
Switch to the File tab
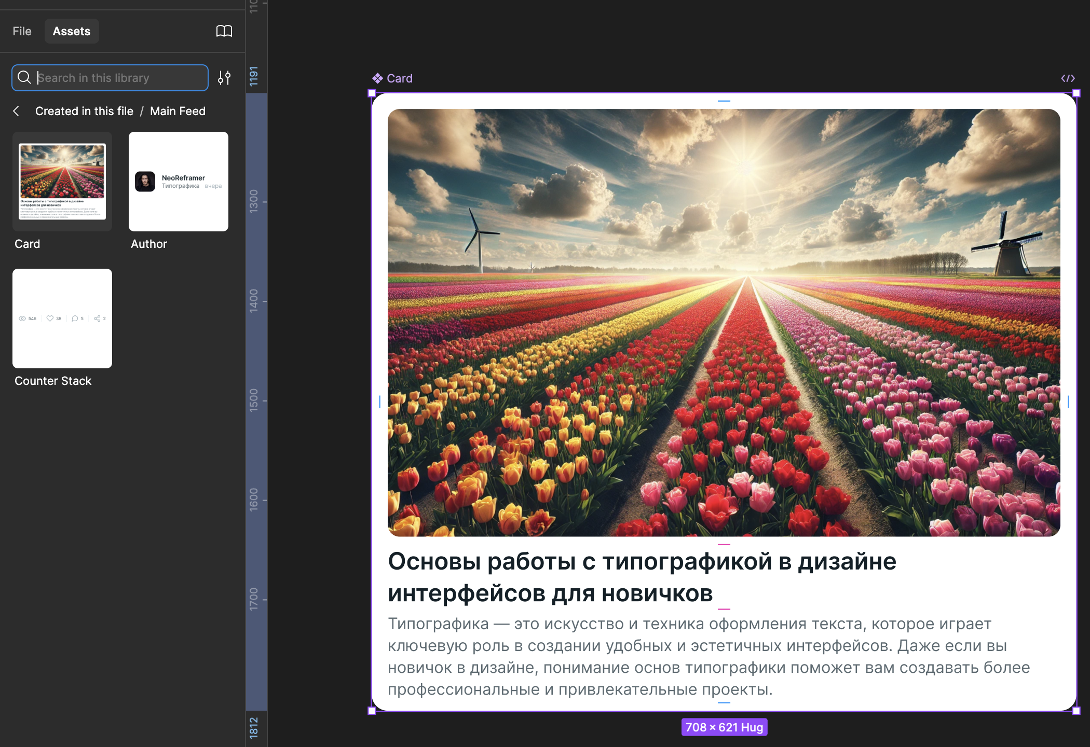[22, 31]
